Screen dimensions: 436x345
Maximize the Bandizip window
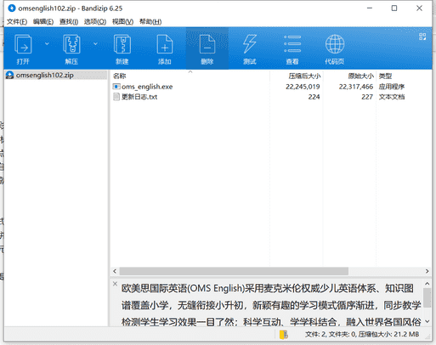pos(394,8)
